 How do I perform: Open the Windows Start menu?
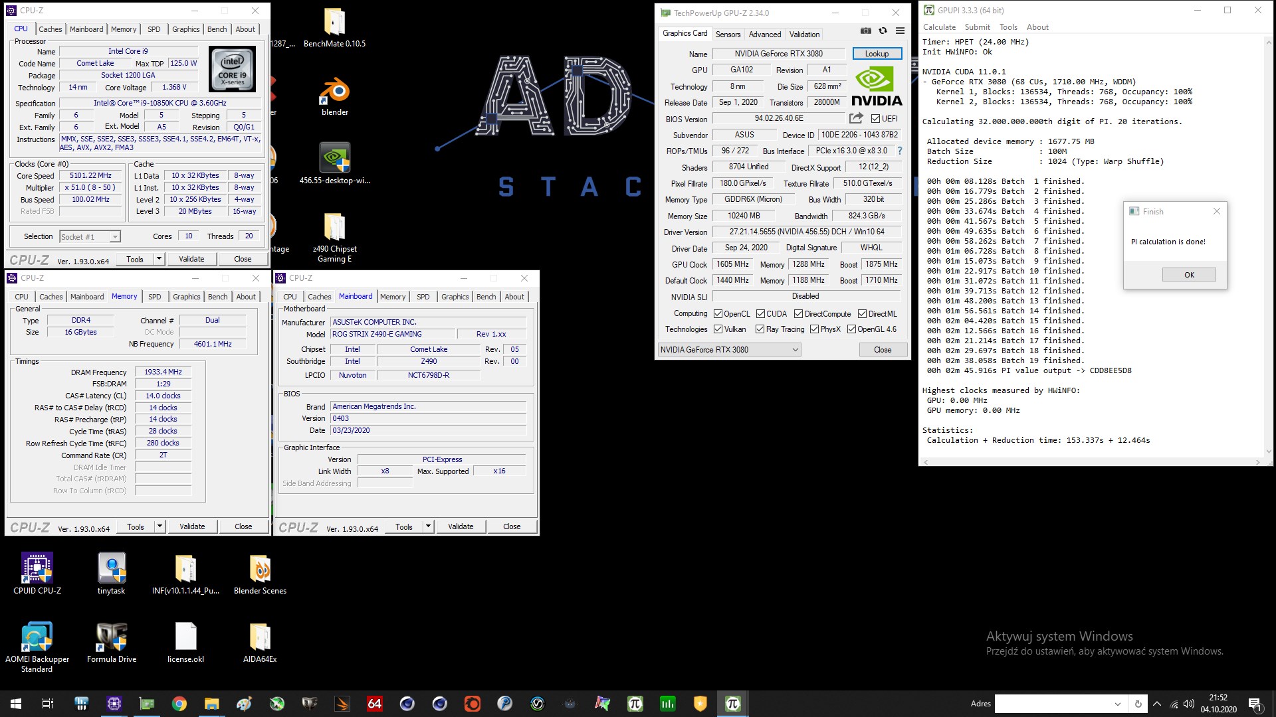[x=16, y=704]
